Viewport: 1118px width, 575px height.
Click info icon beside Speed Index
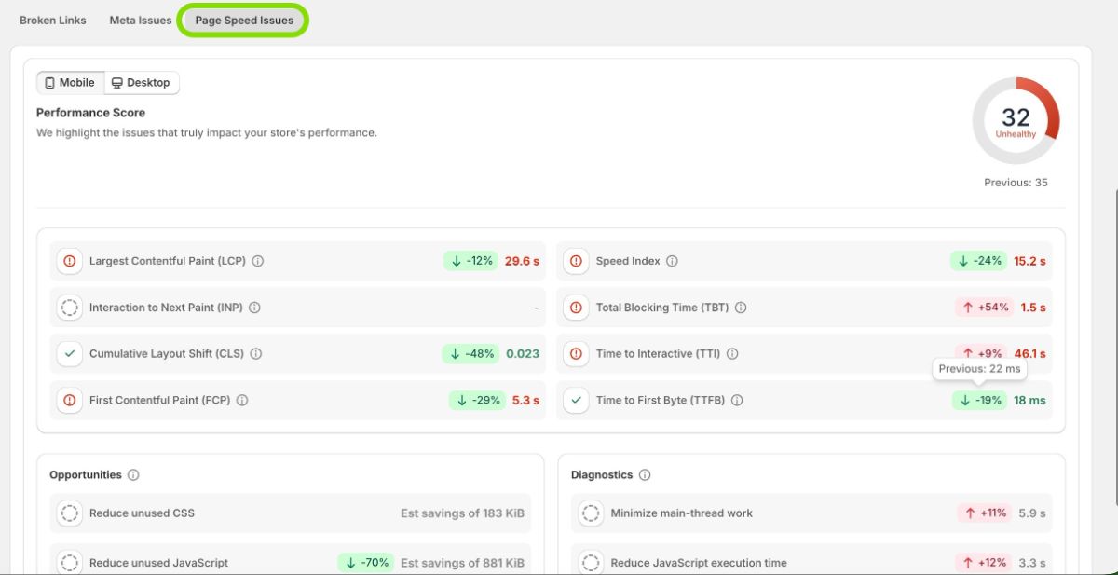coord(672,261)
